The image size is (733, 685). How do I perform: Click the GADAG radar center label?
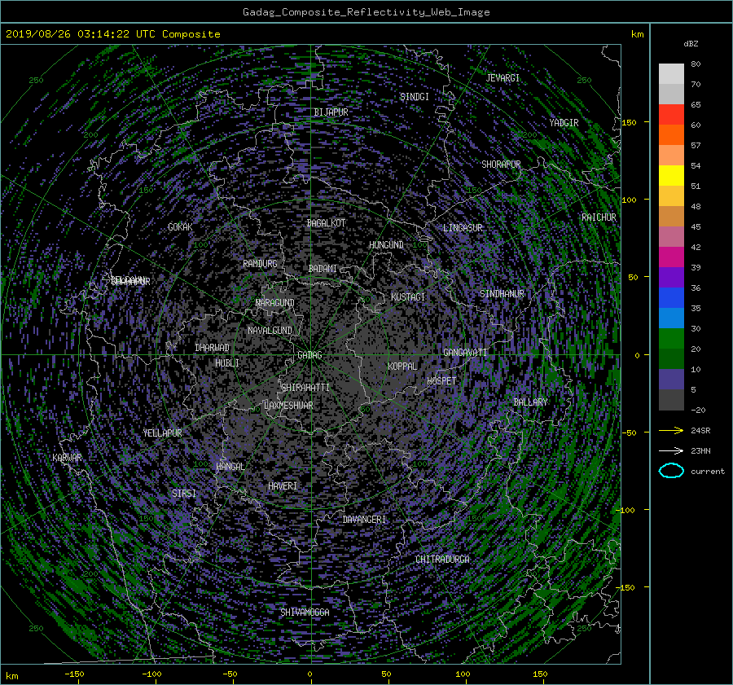(309, 355)
